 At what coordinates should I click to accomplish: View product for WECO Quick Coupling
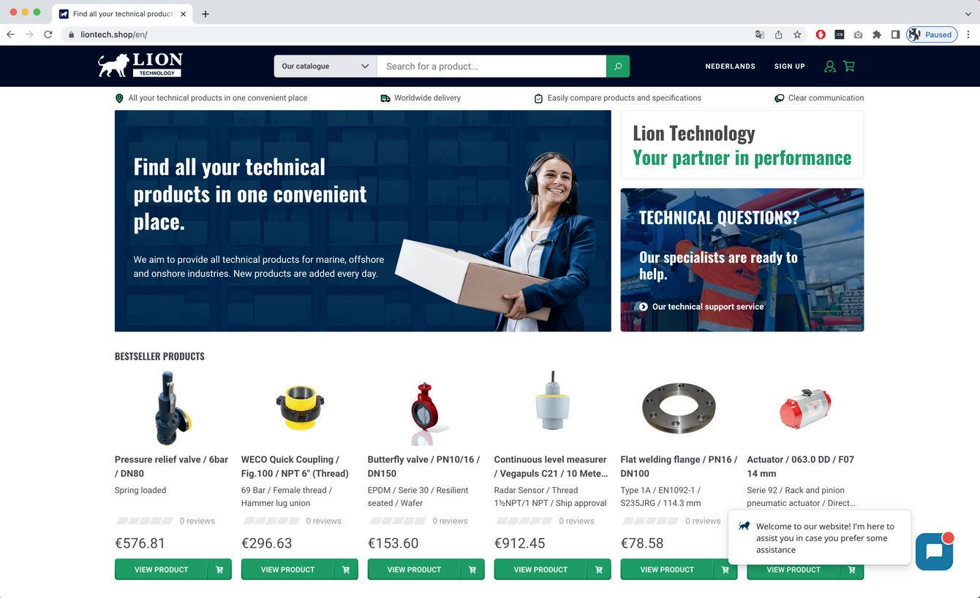coord(287,570)
